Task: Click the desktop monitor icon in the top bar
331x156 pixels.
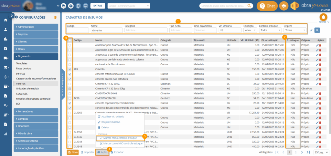Action: (85, 6)
